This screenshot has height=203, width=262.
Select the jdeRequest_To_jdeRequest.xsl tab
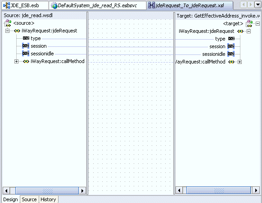pyautogui.click(x=190, y=5)
